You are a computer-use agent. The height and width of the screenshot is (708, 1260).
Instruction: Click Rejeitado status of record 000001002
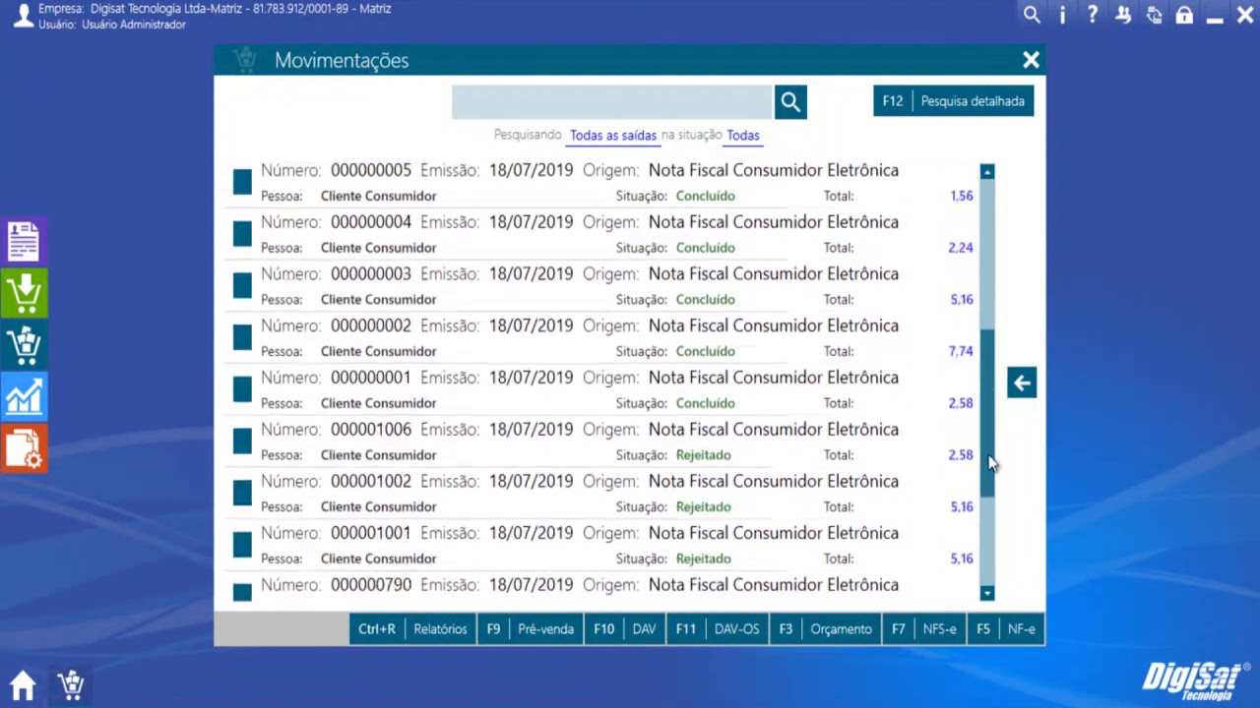point(704,506)
